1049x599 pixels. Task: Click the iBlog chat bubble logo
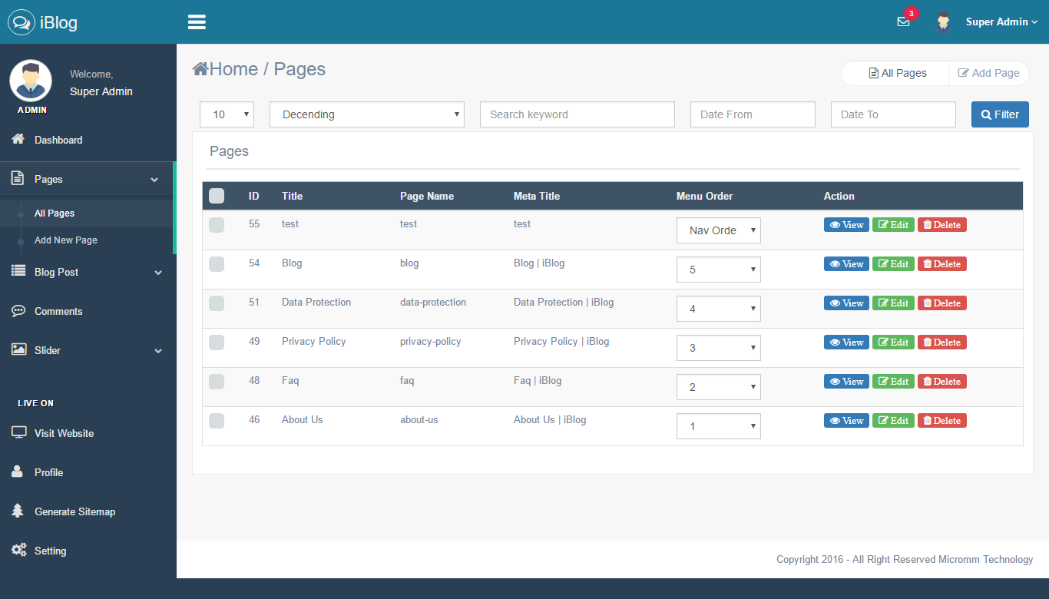(22, 22)
